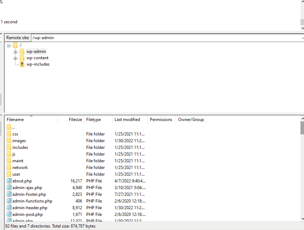Click the network folder icon
This screenshot has width=304, height=230.
9,168
